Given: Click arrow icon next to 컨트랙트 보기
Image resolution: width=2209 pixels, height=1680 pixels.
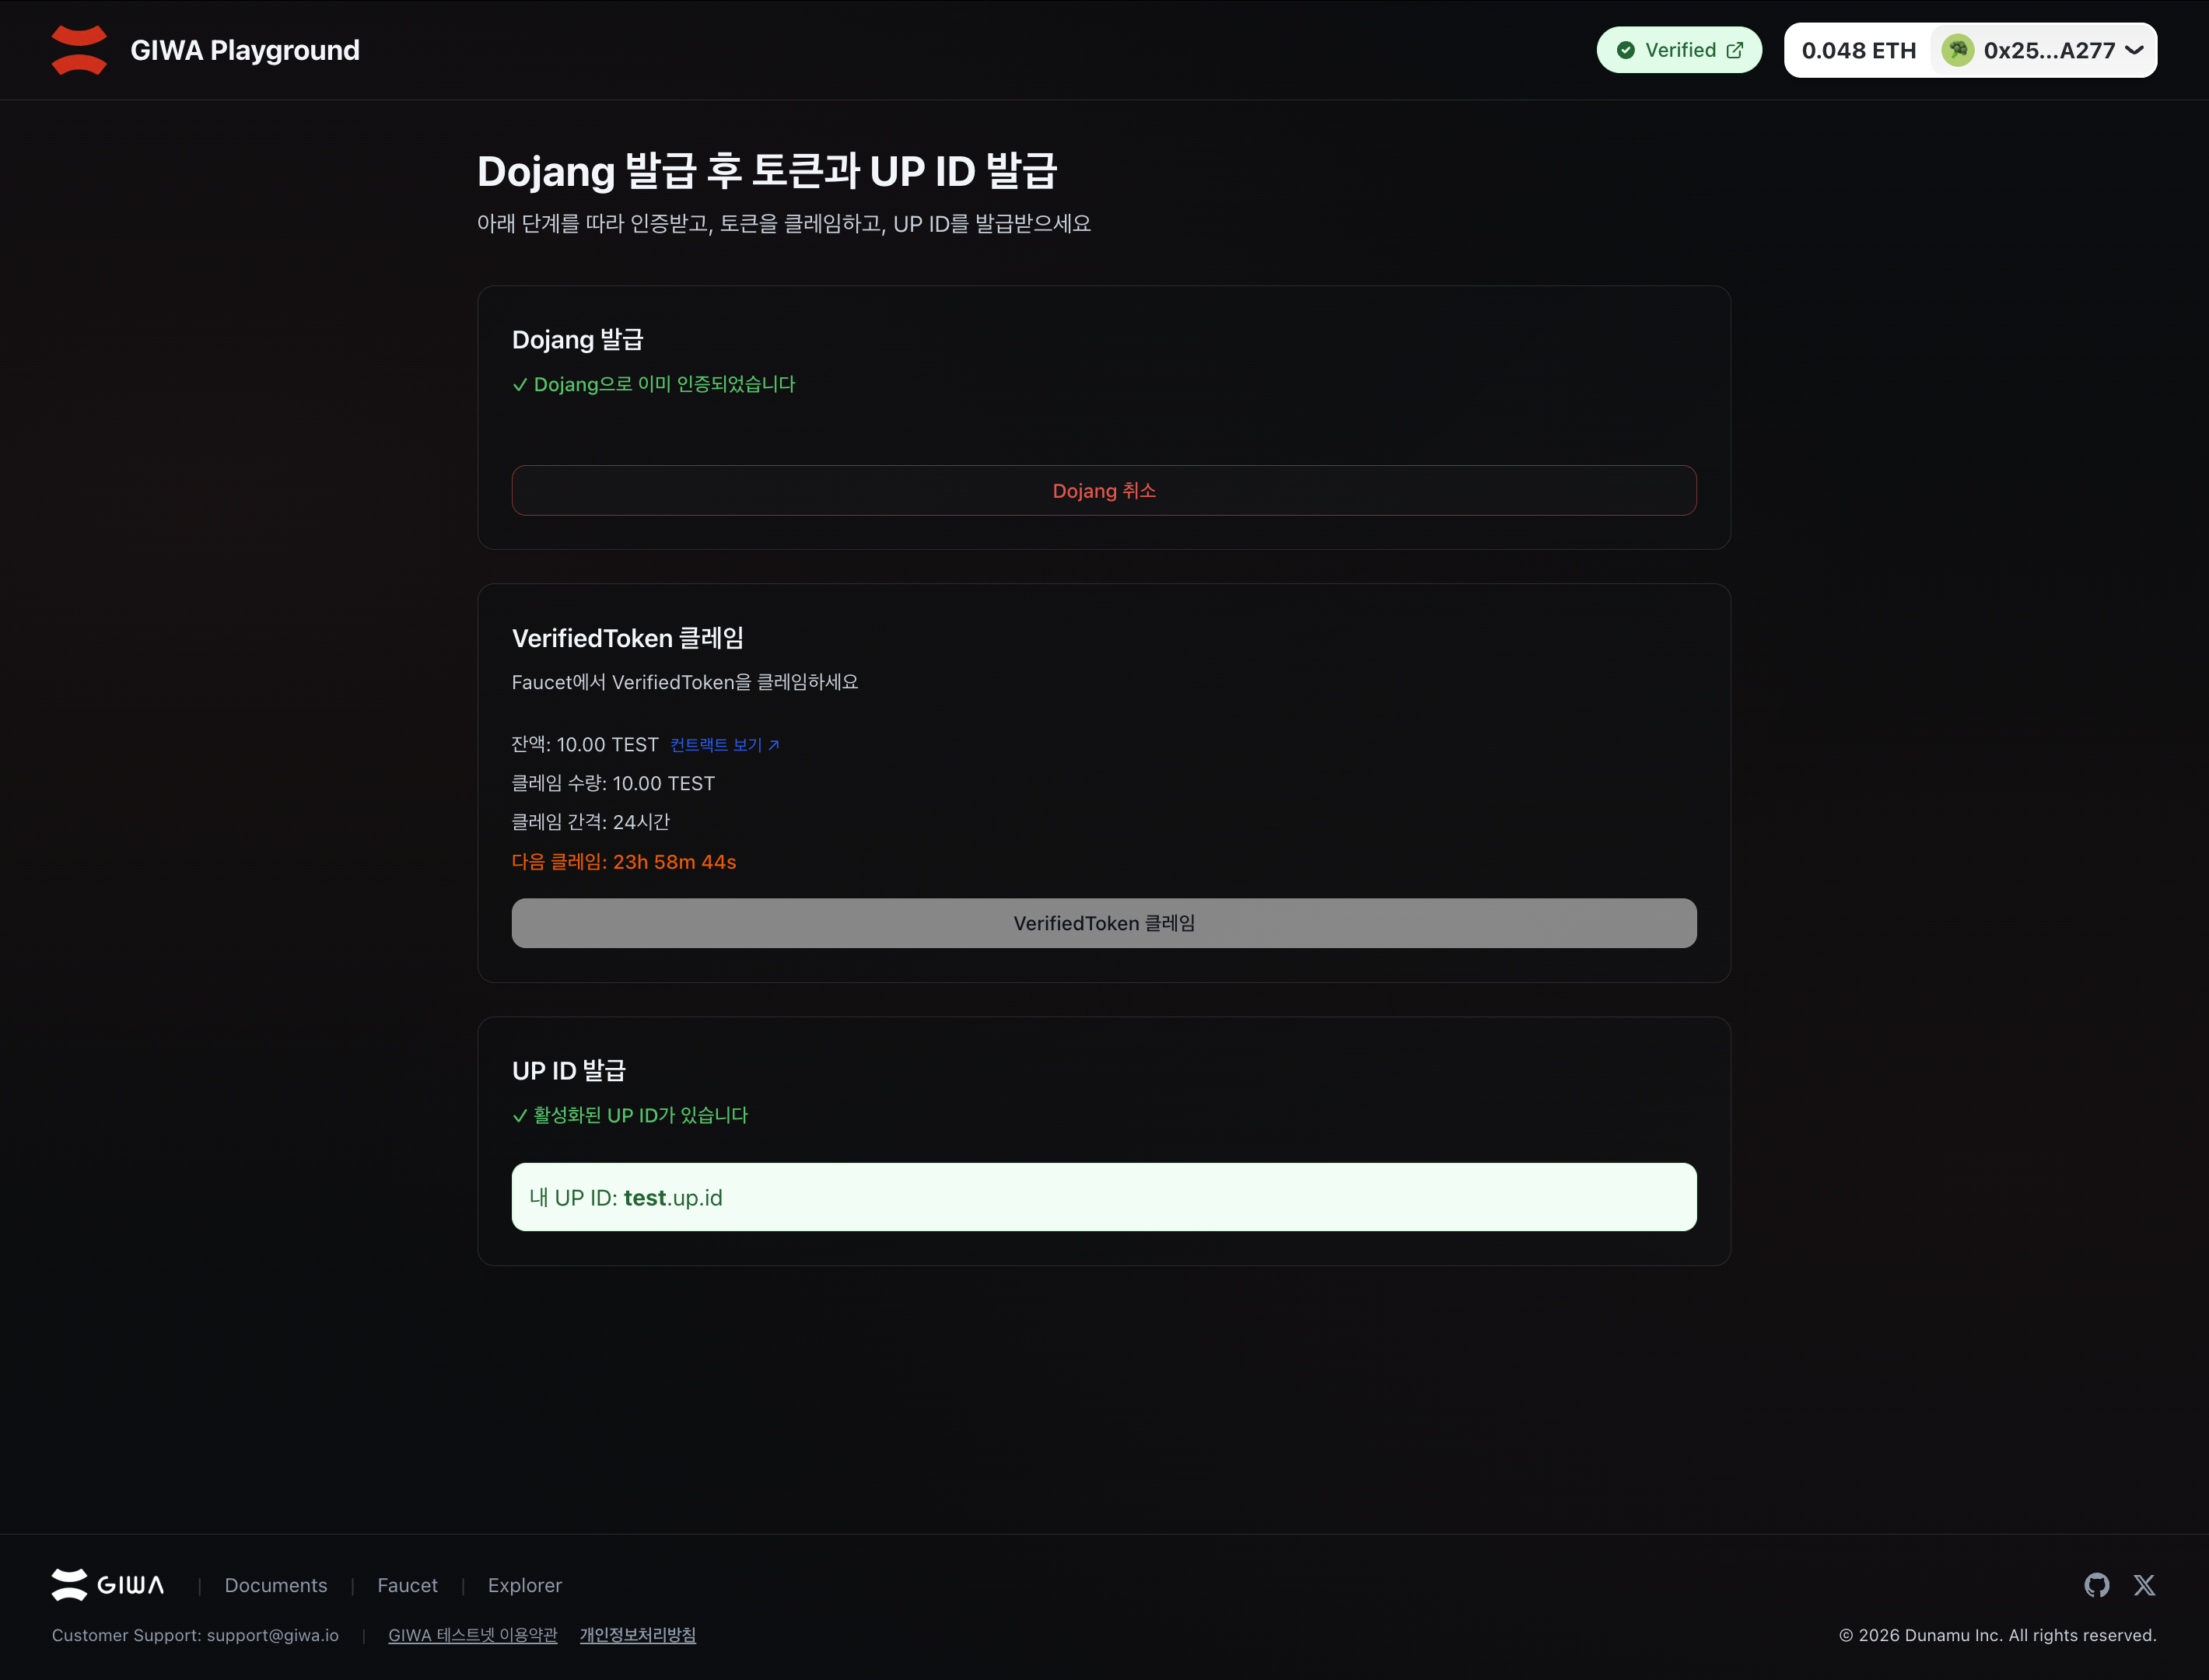Looking at the screenshot, I should 774,745.
